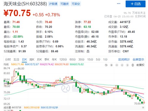Viewport: 148px width, 111px height.
Task: Click the 涨停 value 77.22
Action: point(87,22)
